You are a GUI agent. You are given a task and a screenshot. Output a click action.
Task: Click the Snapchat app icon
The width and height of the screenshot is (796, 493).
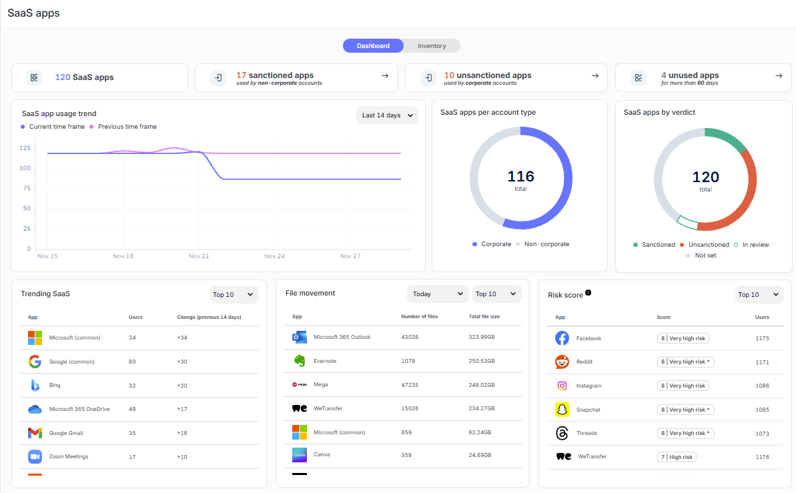click(x=562, y=410)
